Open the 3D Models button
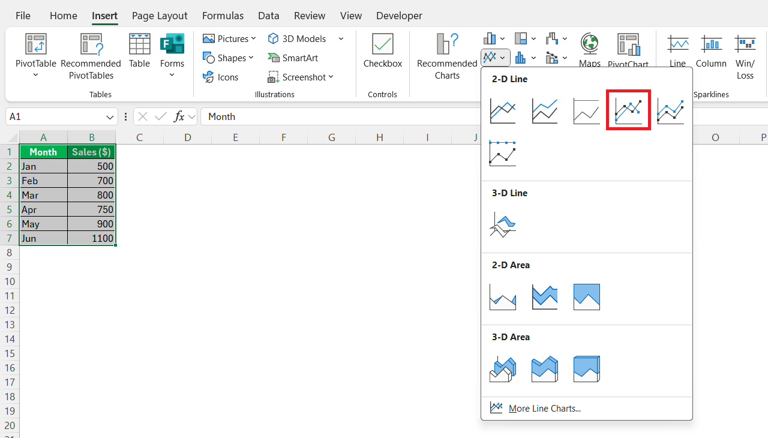 pyautogui.click(x=297, y=38)
